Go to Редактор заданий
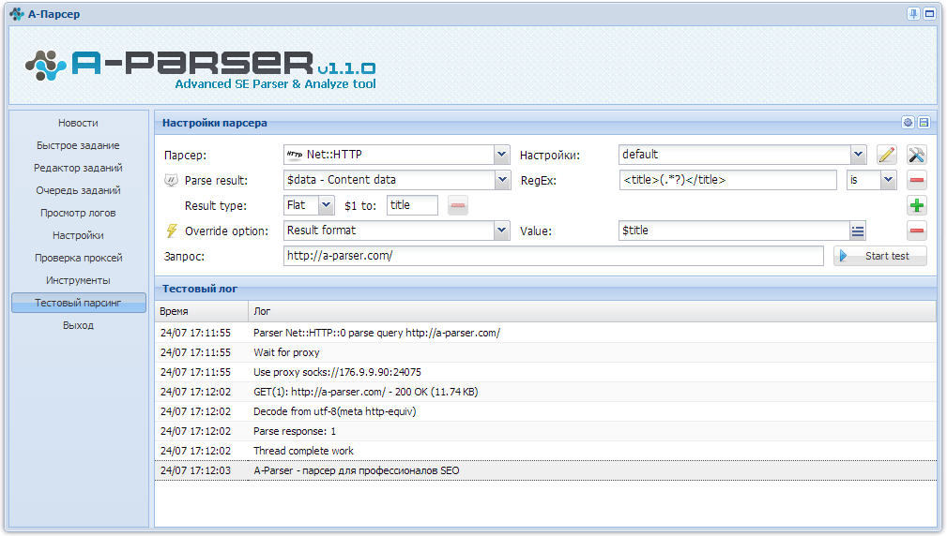 pos(78,168)
